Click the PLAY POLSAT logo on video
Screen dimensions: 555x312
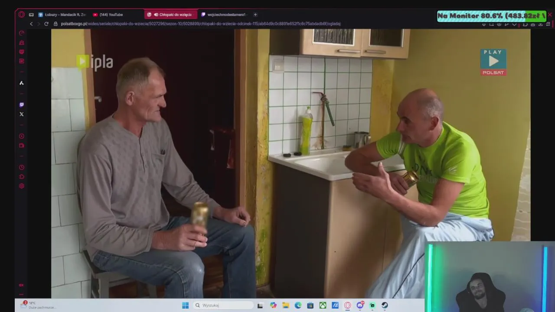point(493,62)
